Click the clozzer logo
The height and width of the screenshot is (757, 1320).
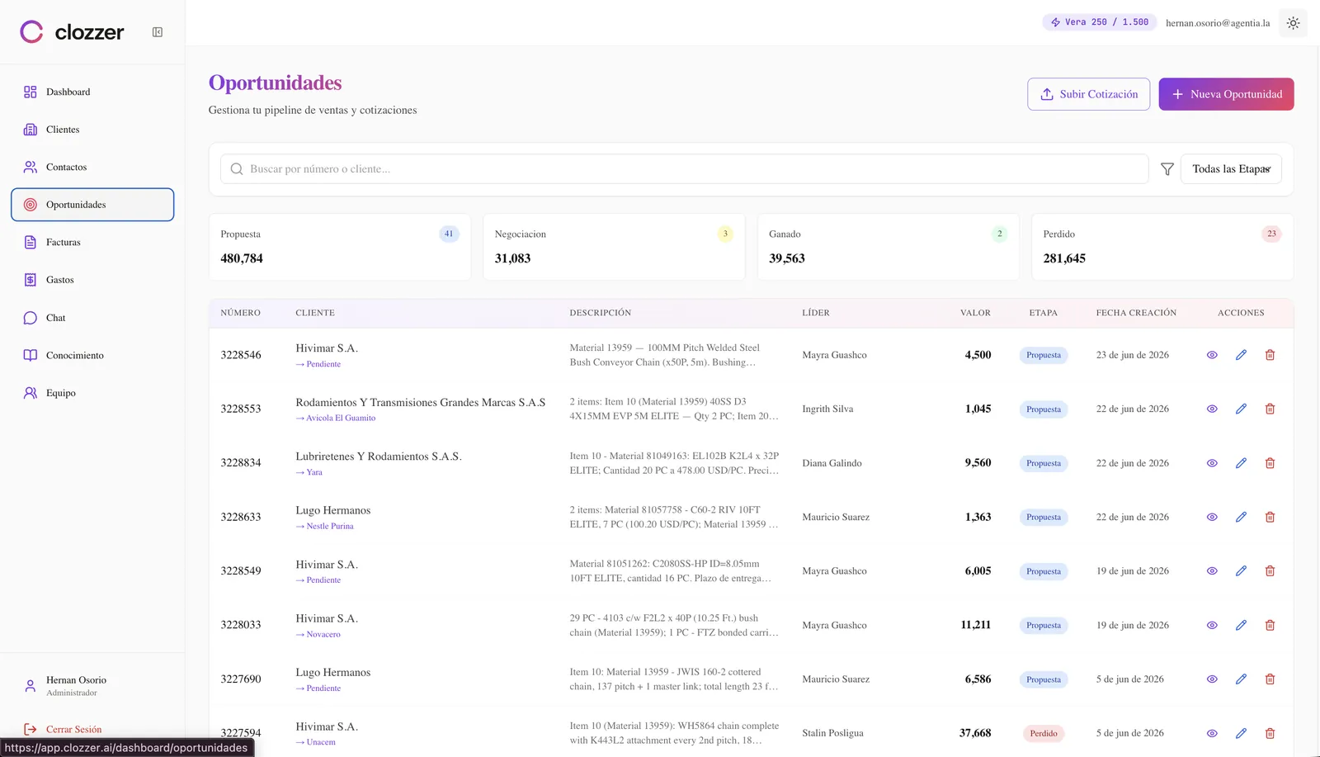pyautogui.click(x=72, y=32)
